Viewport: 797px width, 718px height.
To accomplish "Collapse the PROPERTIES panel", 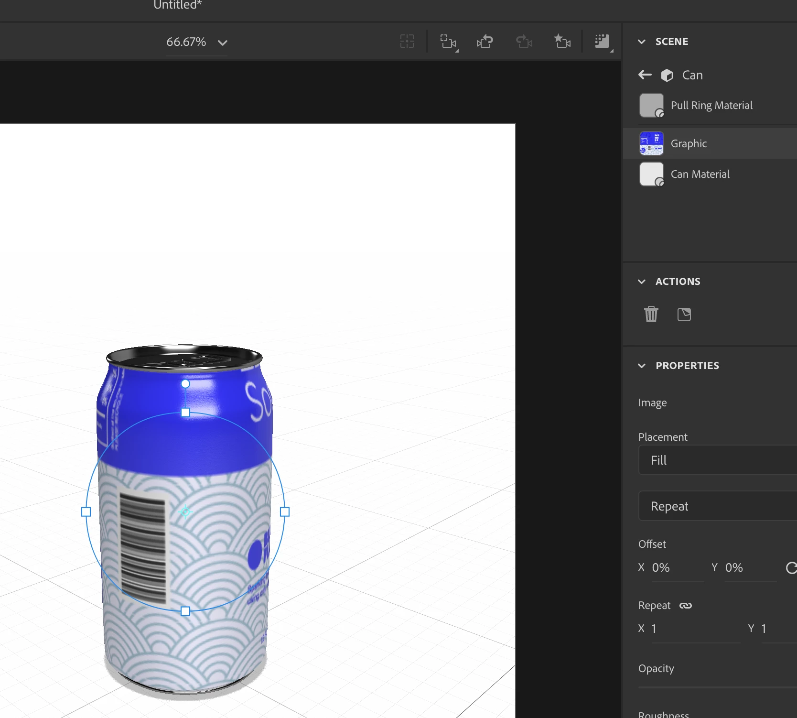I will pos(642,366).
